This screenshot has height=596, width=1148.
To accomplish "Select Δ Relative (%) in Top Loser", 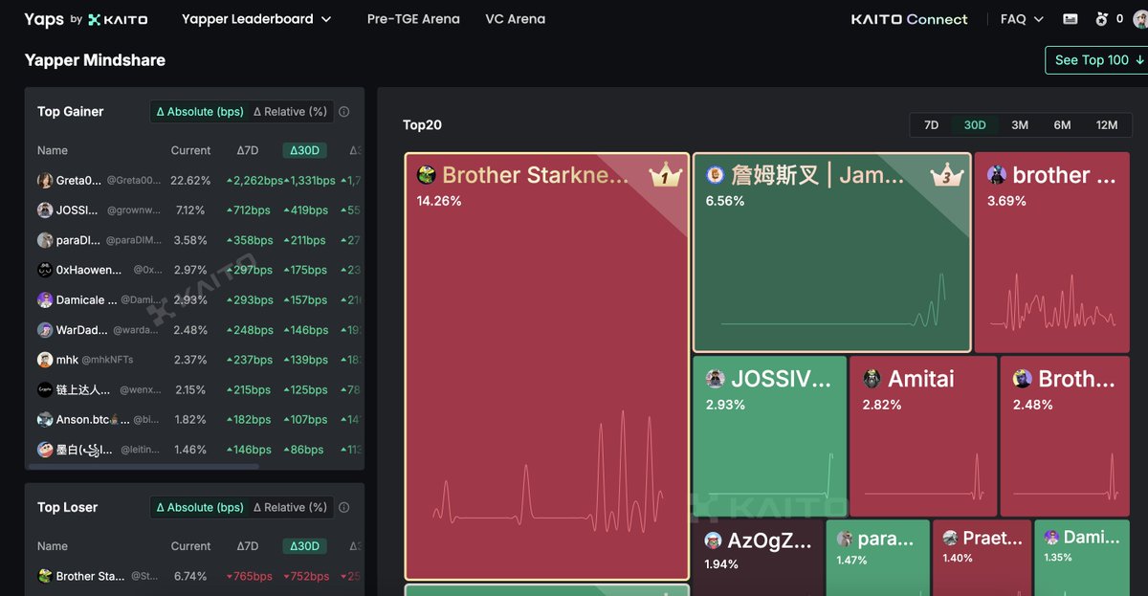I will 290,508.
